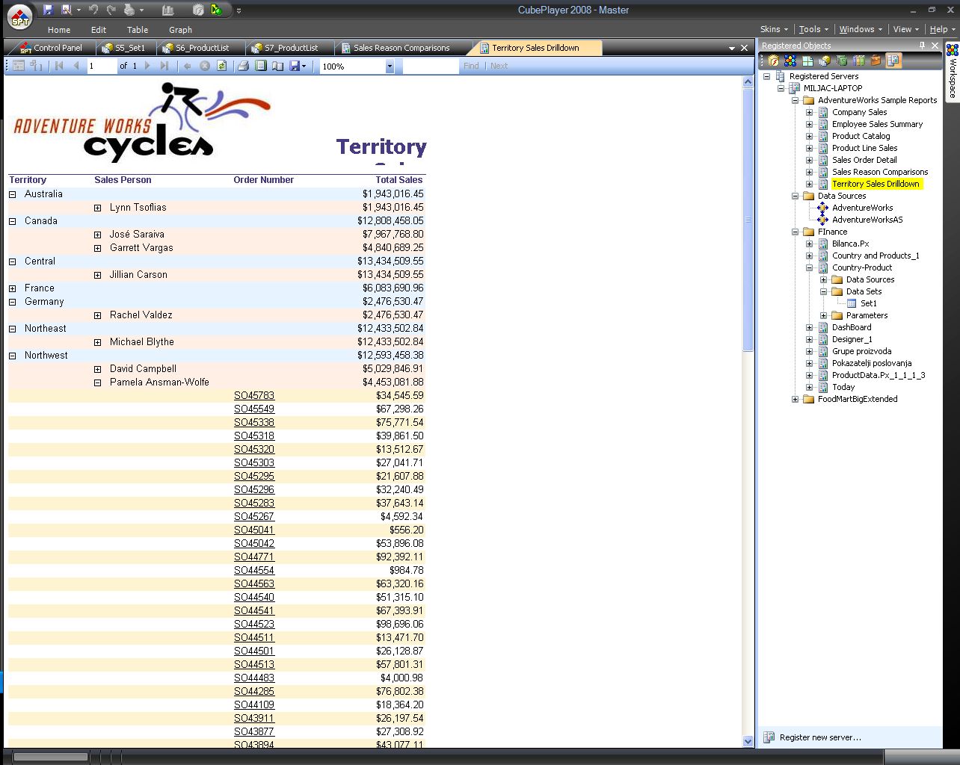Click the Stop rendering icon
This screenshot has width=960, height=765.
coord(204,66)
